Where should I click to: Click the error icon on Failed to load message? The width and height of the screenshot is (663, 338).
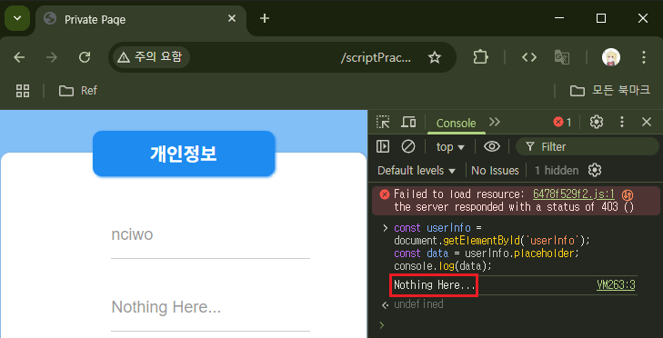point(385,194)
